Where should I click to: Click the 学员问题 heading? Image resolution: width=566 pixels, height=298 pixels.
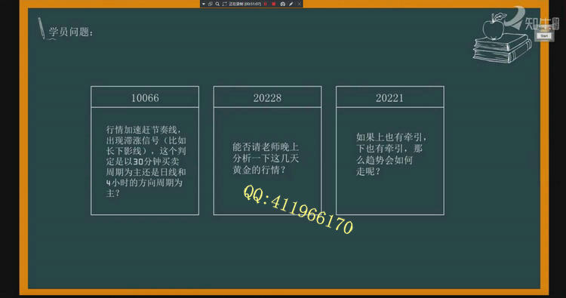click(71, 32)
